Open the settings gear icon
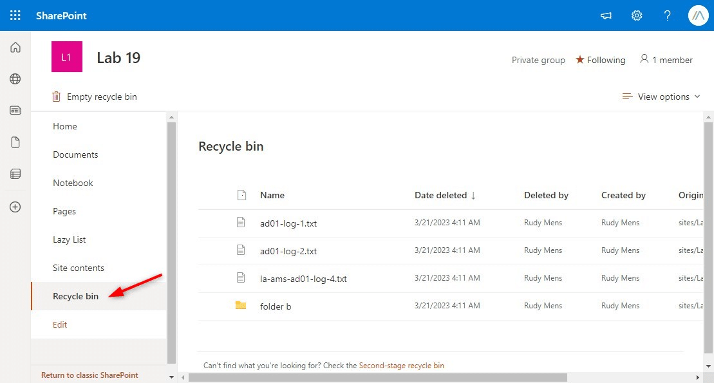This screenshot has width=714, height=383. coord(637,15)
